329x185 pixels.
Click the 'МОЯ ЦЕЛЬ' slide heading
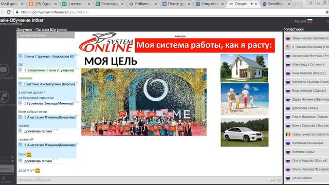coord(111,61)
